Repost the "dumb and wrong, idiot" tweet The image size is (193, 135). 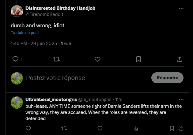[56, 59]
